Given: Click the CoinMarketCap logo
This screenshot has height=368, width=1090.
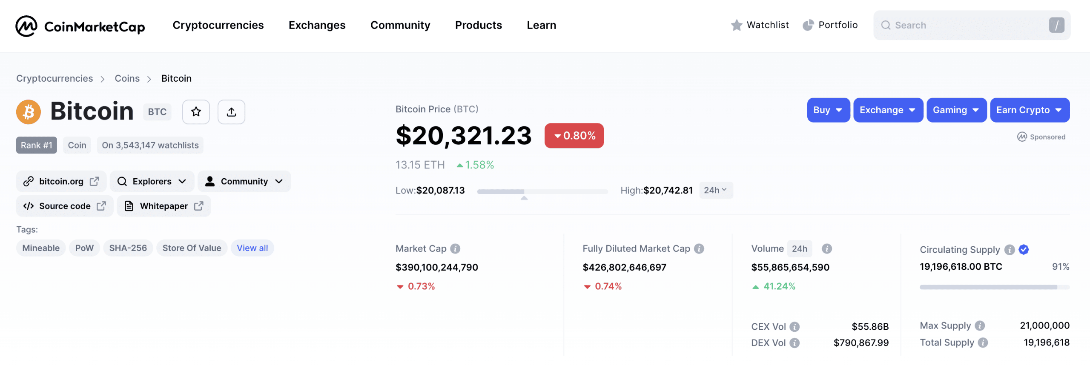Looking at the screenshot, I should coord(80,26).
